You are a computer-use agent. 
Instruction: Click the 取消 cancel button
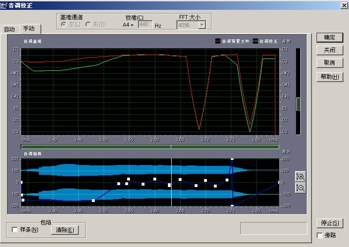coord(330,63)
